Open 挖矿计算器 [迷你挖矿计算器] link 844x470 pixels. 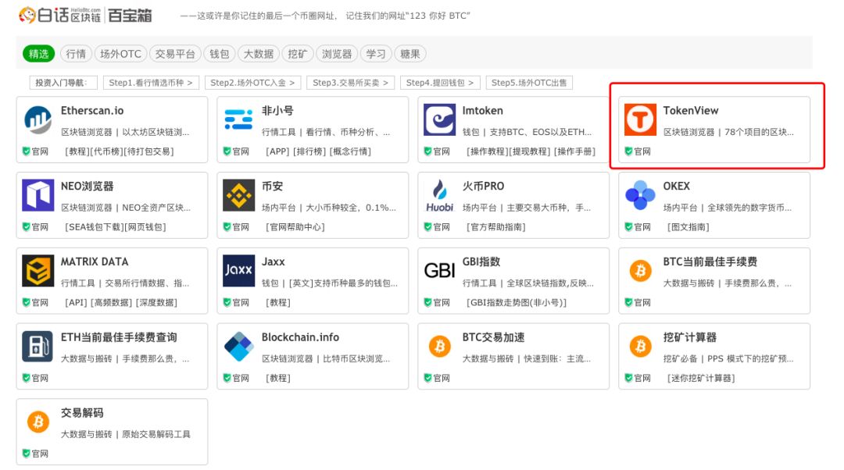[x=701, y=378]
